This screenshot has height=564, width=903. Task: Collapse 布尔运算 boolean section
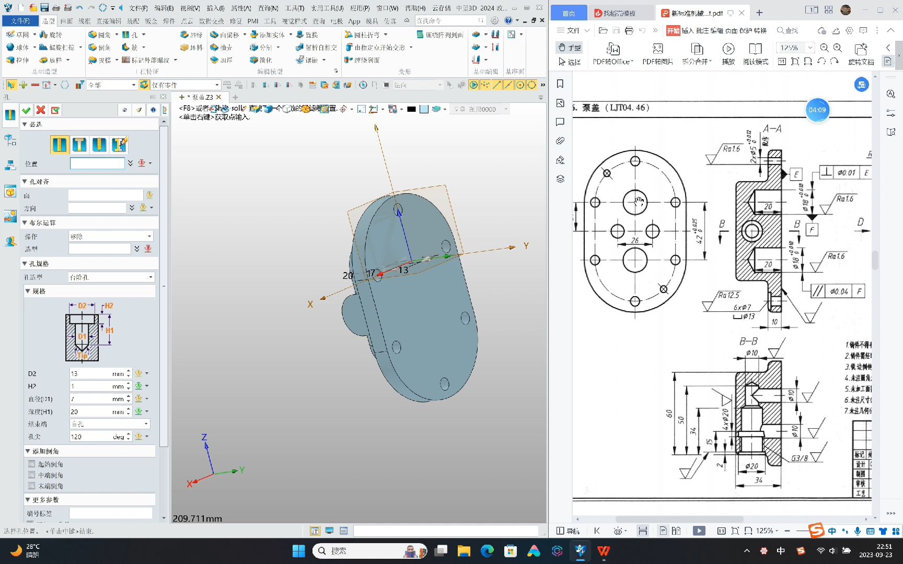pyautogui.click(x=25, y=222)
